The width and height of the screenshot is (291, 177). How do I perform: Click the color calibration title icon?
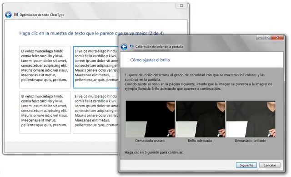point(131,46)
